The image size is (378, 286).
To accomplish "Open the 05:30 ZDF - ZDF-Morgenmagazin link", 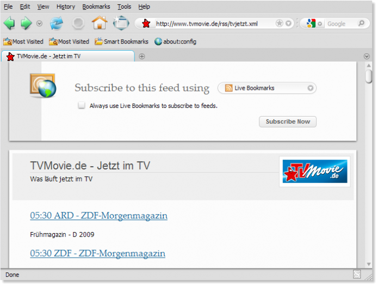I will tap(98, 253).
